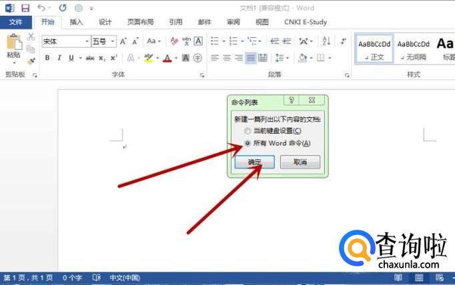455x285 pixels.
Task: Apply strikethrough abc formatting
Action: [x=90, y=58]
